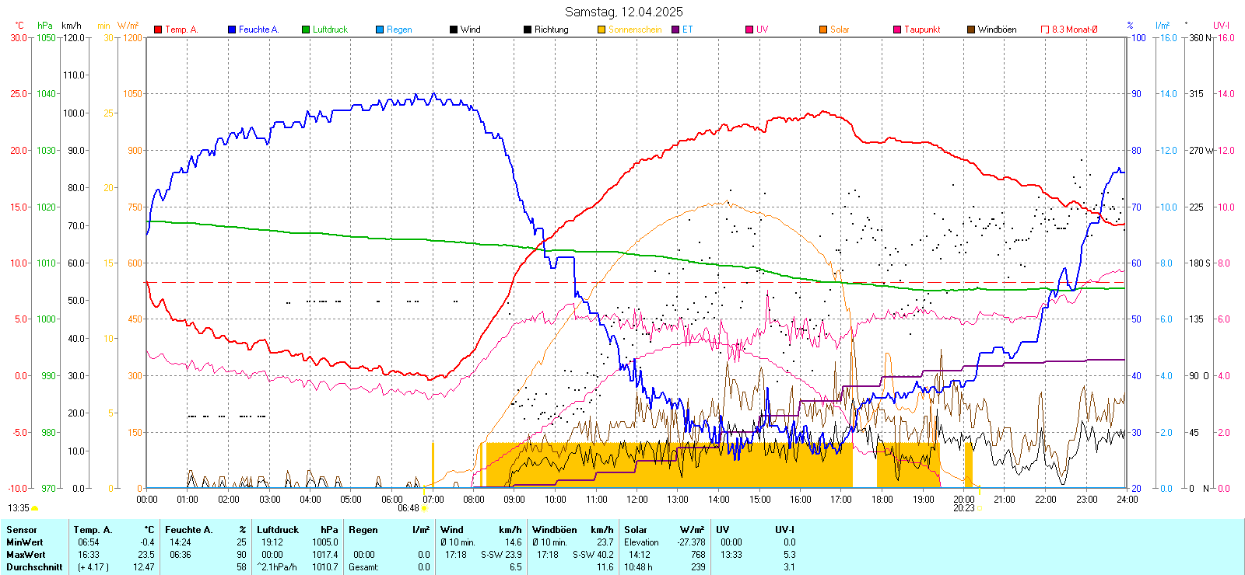Select the Taupunkt legend label
The width and height of the screenshot is (1245, 575).
[x=922, y=30]
